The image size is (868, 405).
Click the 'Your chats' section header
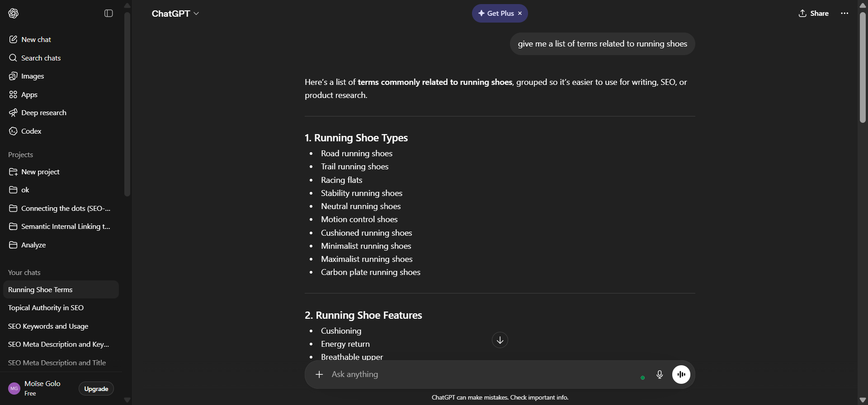click(24, 273)
